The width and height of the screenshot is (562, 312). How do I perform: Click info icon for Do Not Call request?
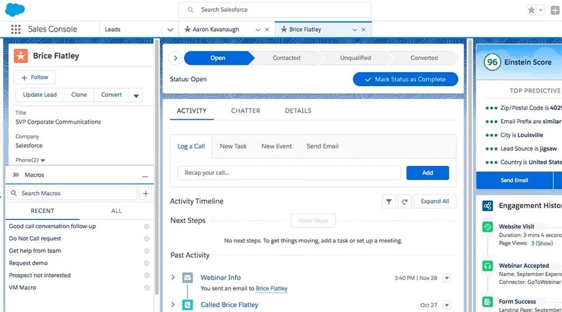(x=147, y=239)
